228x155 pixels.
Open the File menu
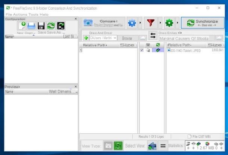click(9, 15)
